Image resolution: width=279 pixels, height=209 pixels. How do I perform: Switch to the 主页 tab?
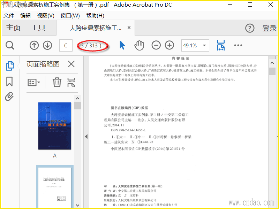click(13, 28)
